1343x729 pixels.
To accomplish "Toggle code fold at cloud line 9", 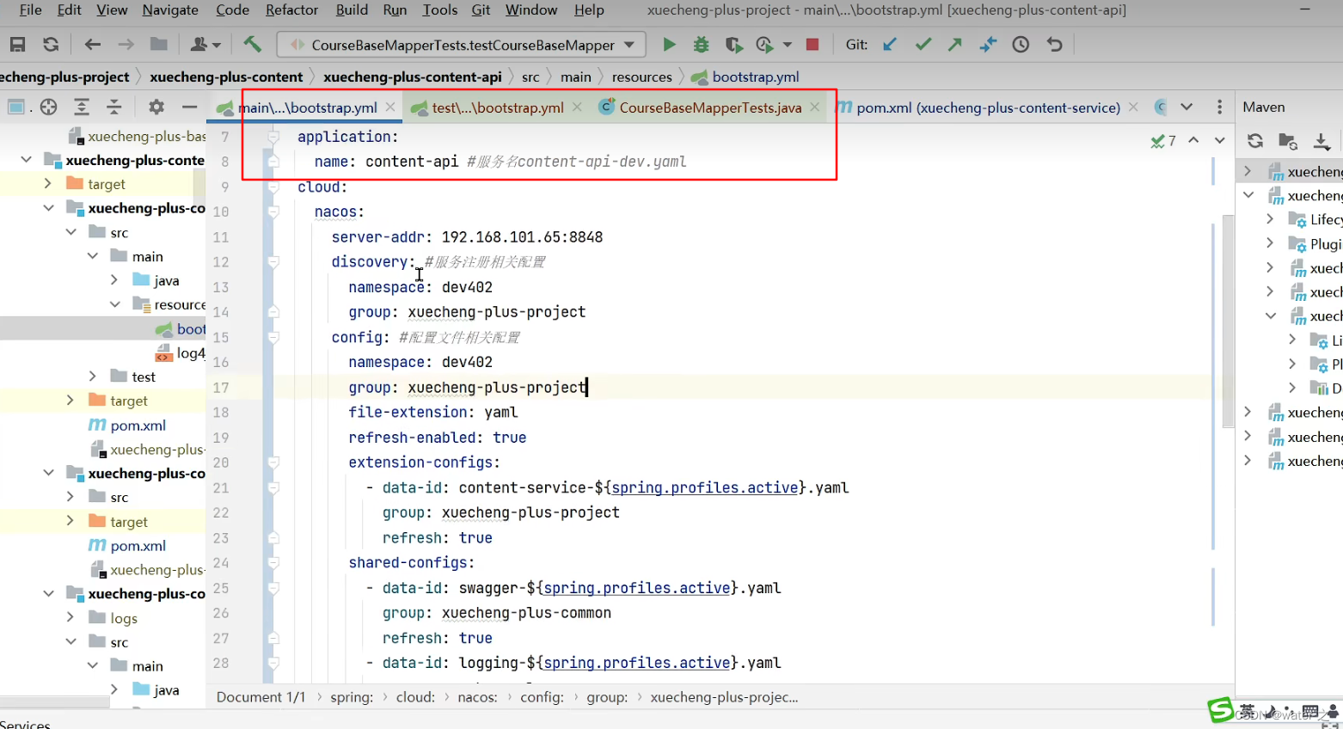I will click(273, 187).
